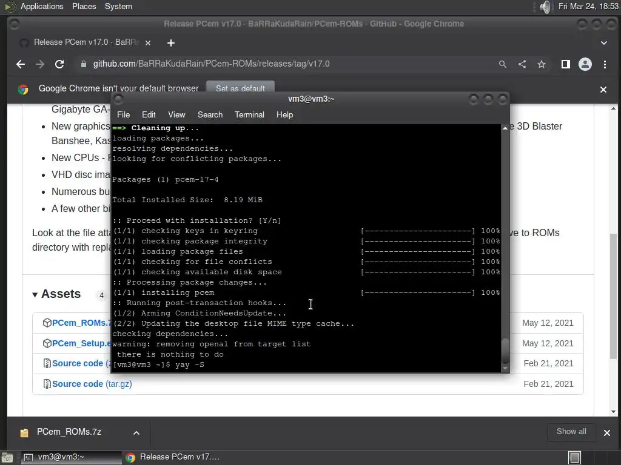The height and width of the screenshot is (465, 621).
Task: Click the terminal scrollbar up arrow
Action: 505,128
